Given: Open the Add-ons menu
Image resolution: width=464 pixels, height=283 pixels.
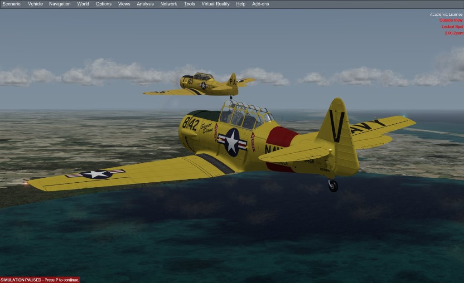Looking at the screenshot, I should 261,4.
